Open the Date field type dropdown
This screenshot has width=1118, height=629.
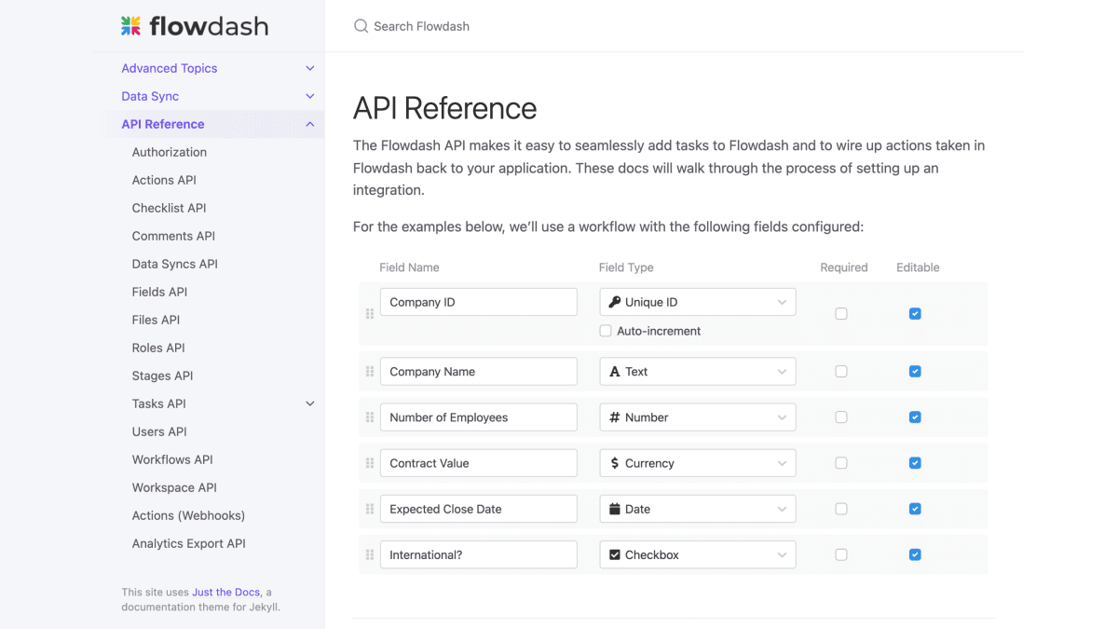coord(698,509)
